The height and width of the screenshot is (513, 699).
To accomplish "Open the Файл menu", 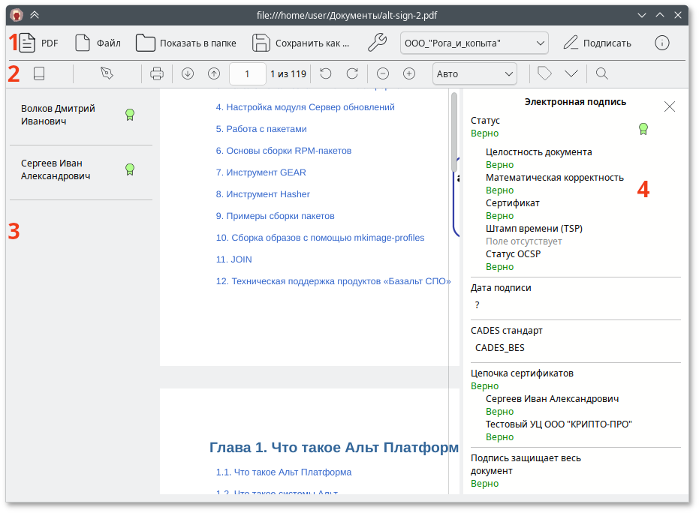I will [x=98, y=43].
